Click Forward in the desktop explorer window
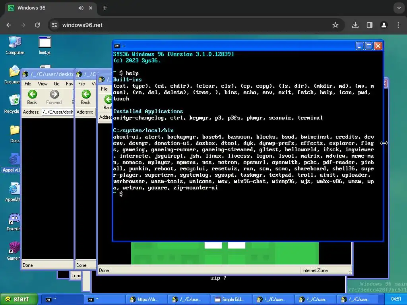This screenshot has height=305, width=407. coord(54,97)
